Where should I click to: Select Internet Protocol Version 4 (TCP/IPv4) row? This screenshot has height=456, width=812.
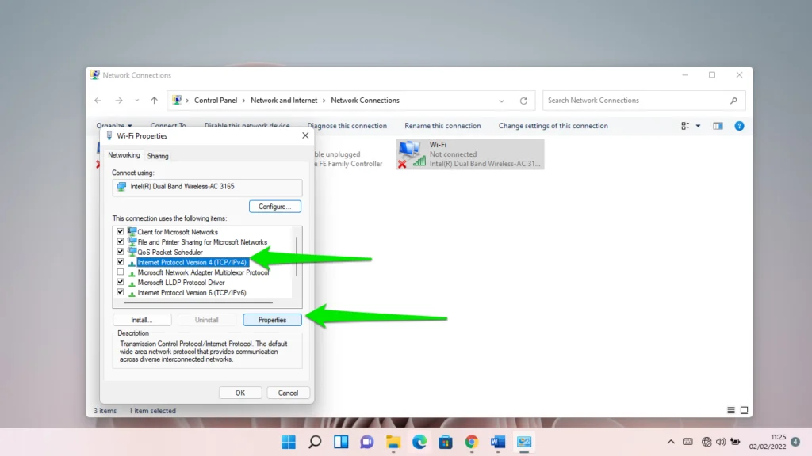click(192, 262)
